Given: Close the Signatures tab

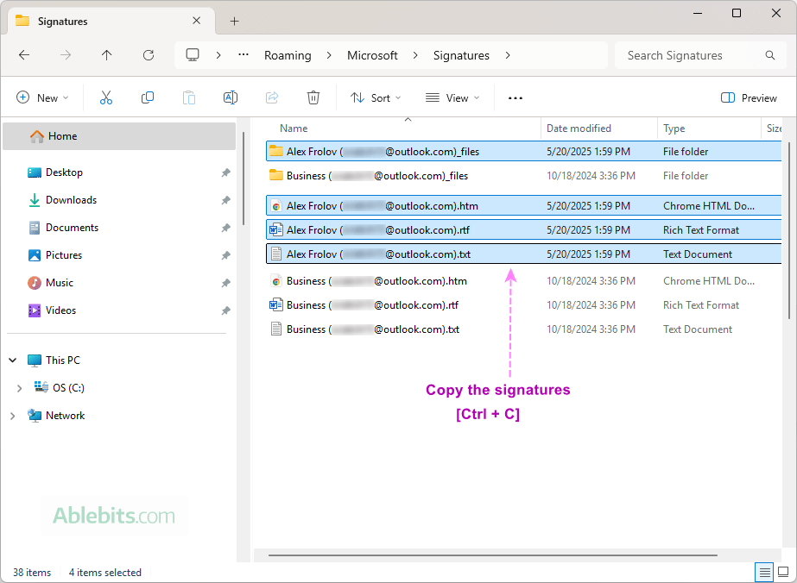Looking at the screenshot, I should 197,21.
